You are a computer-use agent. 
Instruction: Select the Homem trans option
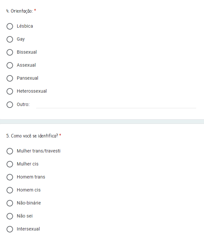point(10,177)
